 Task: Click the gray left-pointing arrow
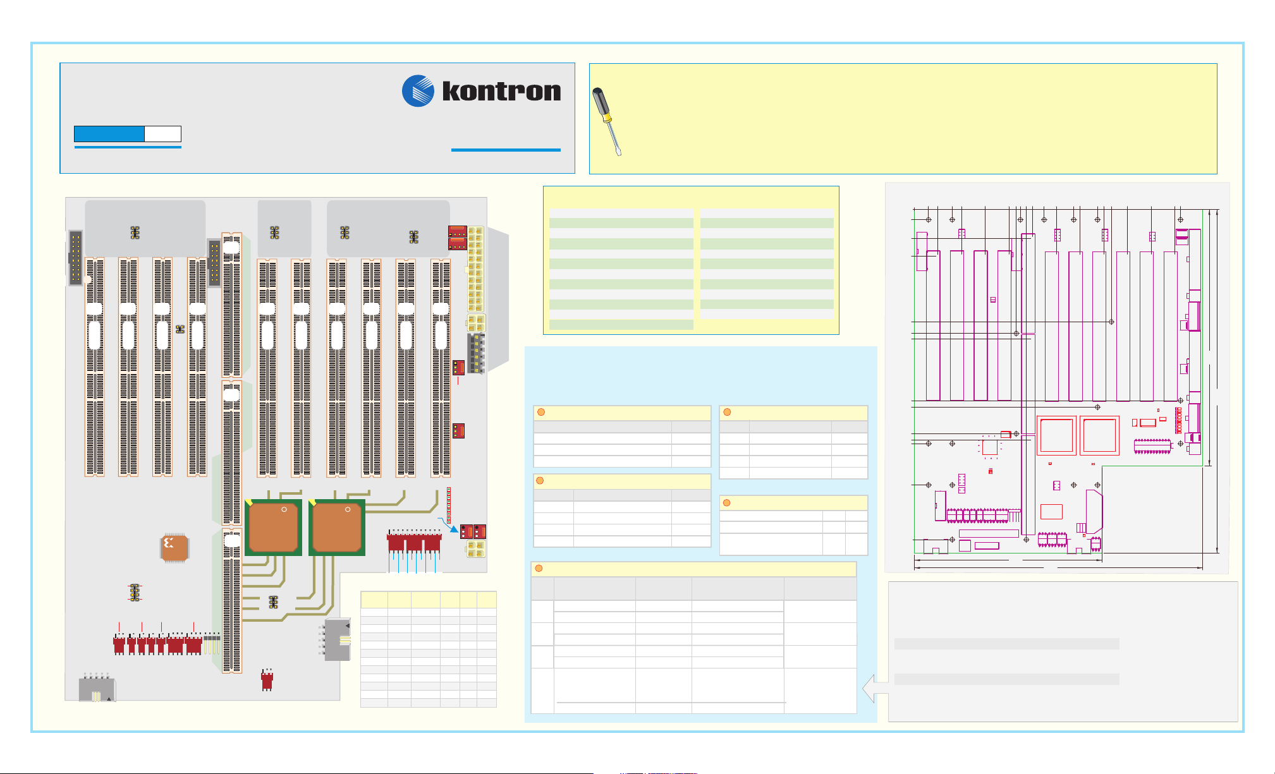[875, 689]
